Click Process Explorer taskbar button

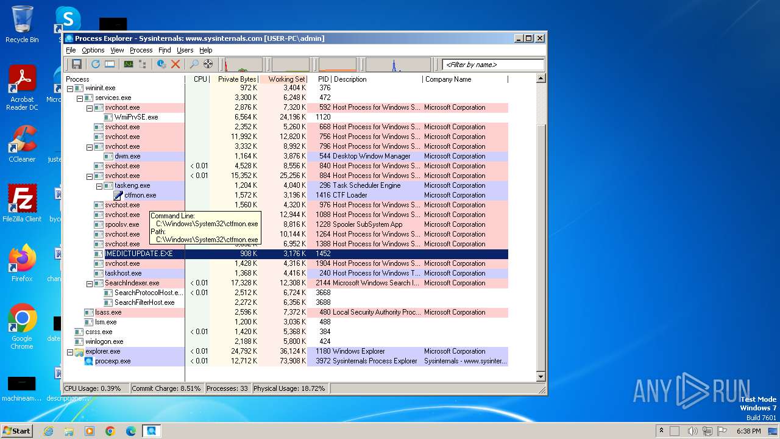[151, 431]
